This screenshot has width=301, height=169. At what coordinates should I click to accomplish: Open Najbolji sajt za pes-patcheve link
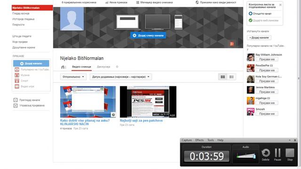141,121
